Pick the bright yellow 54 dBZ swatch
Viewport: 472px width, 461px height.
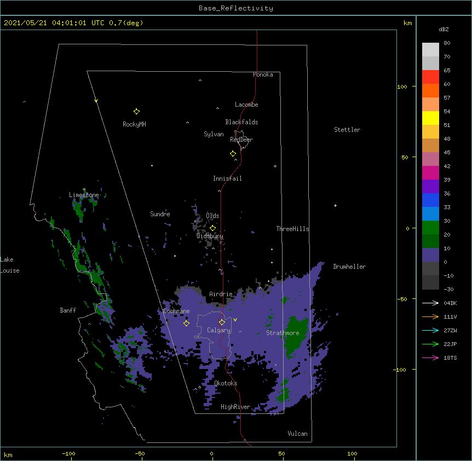point(430,118)
